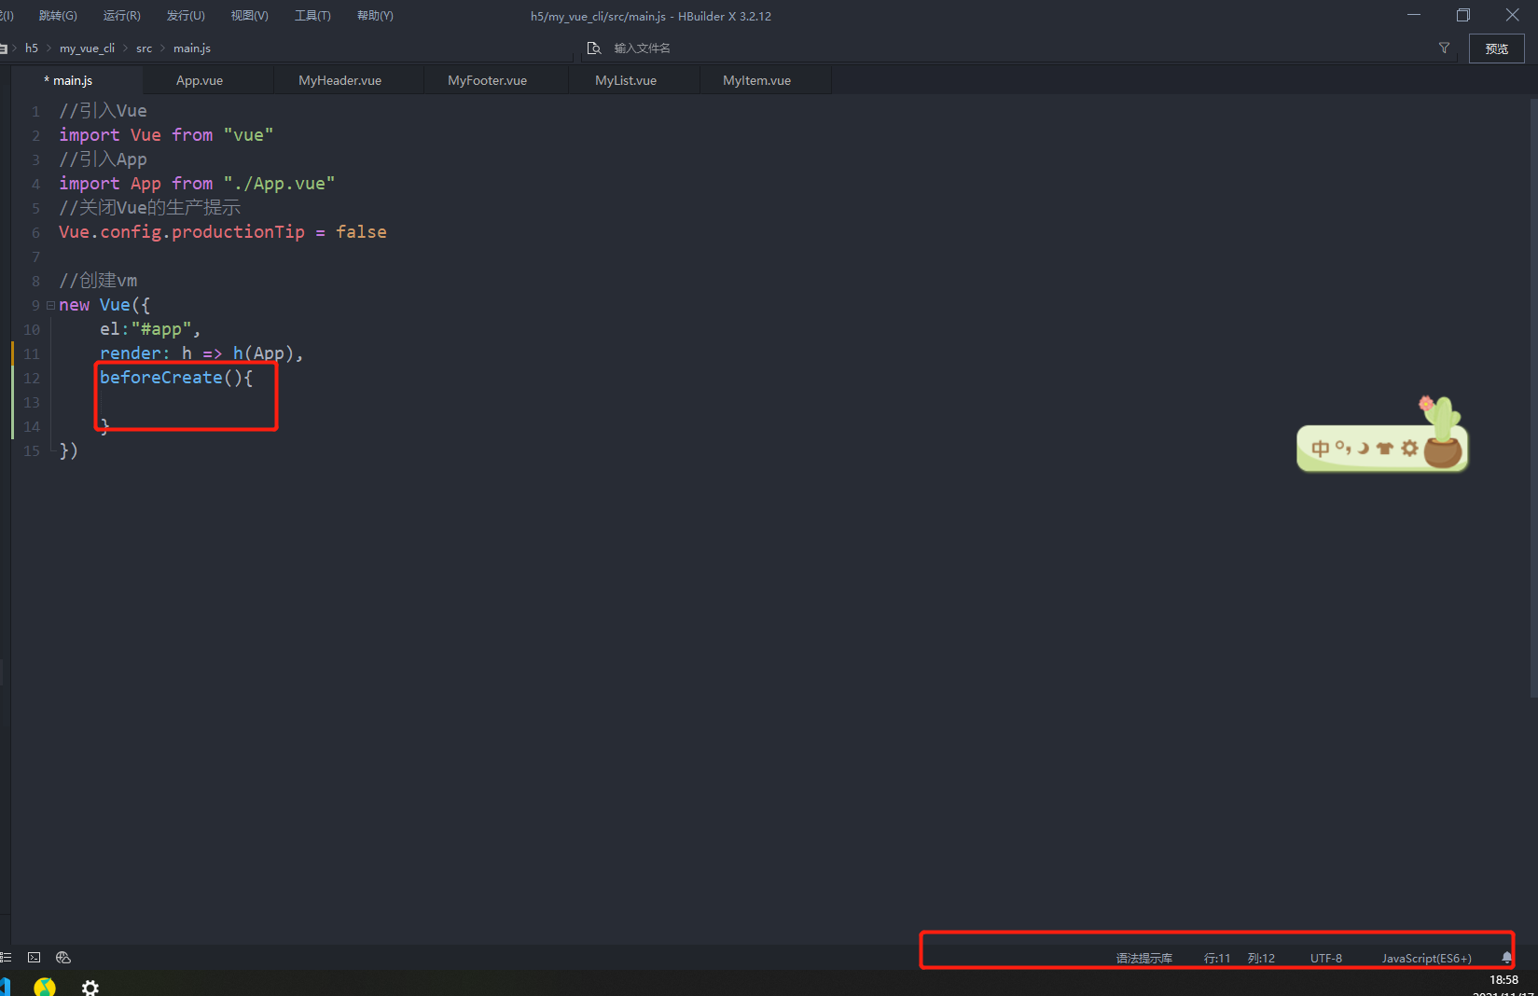Click the filter funnel icon near preview

point(1444,48)
